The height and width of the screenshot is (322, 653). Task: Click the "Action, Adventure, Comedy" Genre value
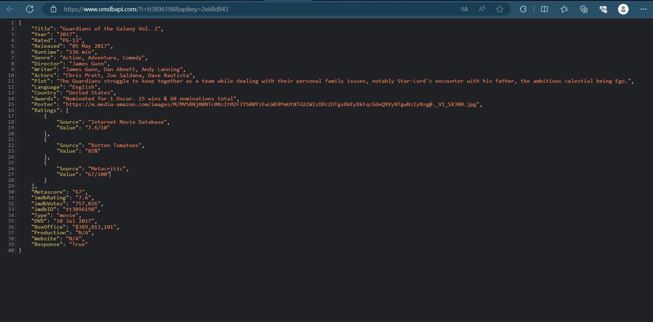(x=102, y=58)
